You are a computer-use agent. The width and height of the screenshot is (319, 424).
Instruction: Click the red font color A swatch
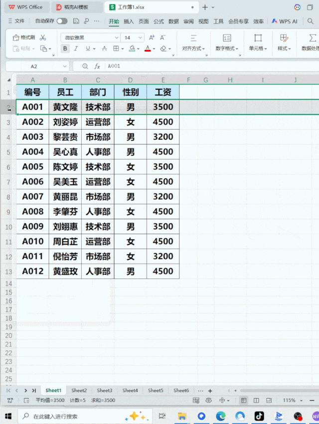pyautogui.click(x=148, y=49)
